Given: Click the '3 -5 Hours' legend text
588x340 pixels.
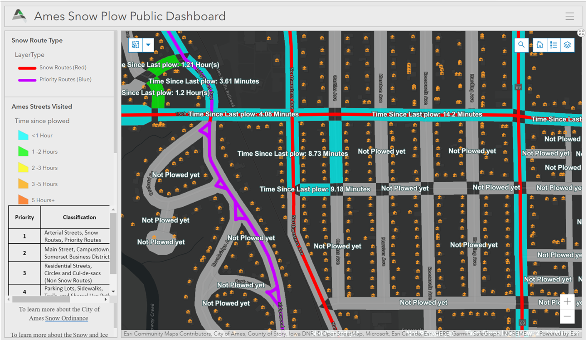Looking at the screenshot, I should point(44,184).
